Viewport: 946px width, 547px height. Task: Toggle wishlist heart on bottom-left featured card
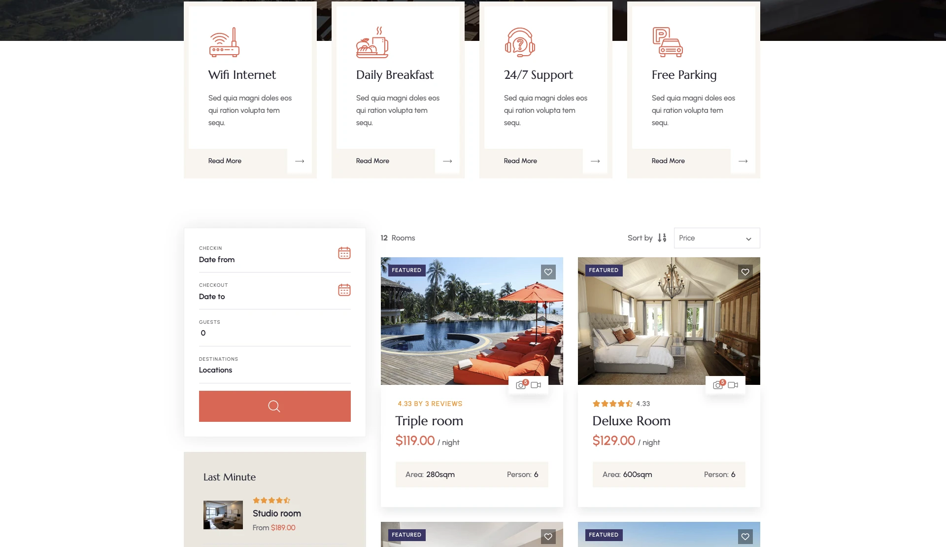[x=548, y=537]
